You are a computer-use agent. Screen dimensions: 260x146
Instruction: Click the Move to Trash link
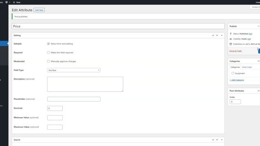236,51
